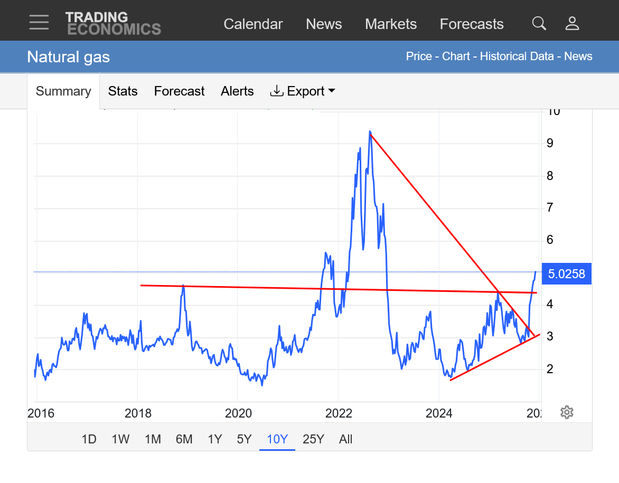The width and height of the screenshot is (619, 483).
Task: Expand the Export dropdown
Action: tap(303, 91)
